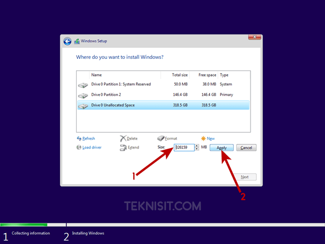Image resolution: width=325 pixels, height=244 pixels.
Task: Click the Name column header
Action: click(125, 75)
